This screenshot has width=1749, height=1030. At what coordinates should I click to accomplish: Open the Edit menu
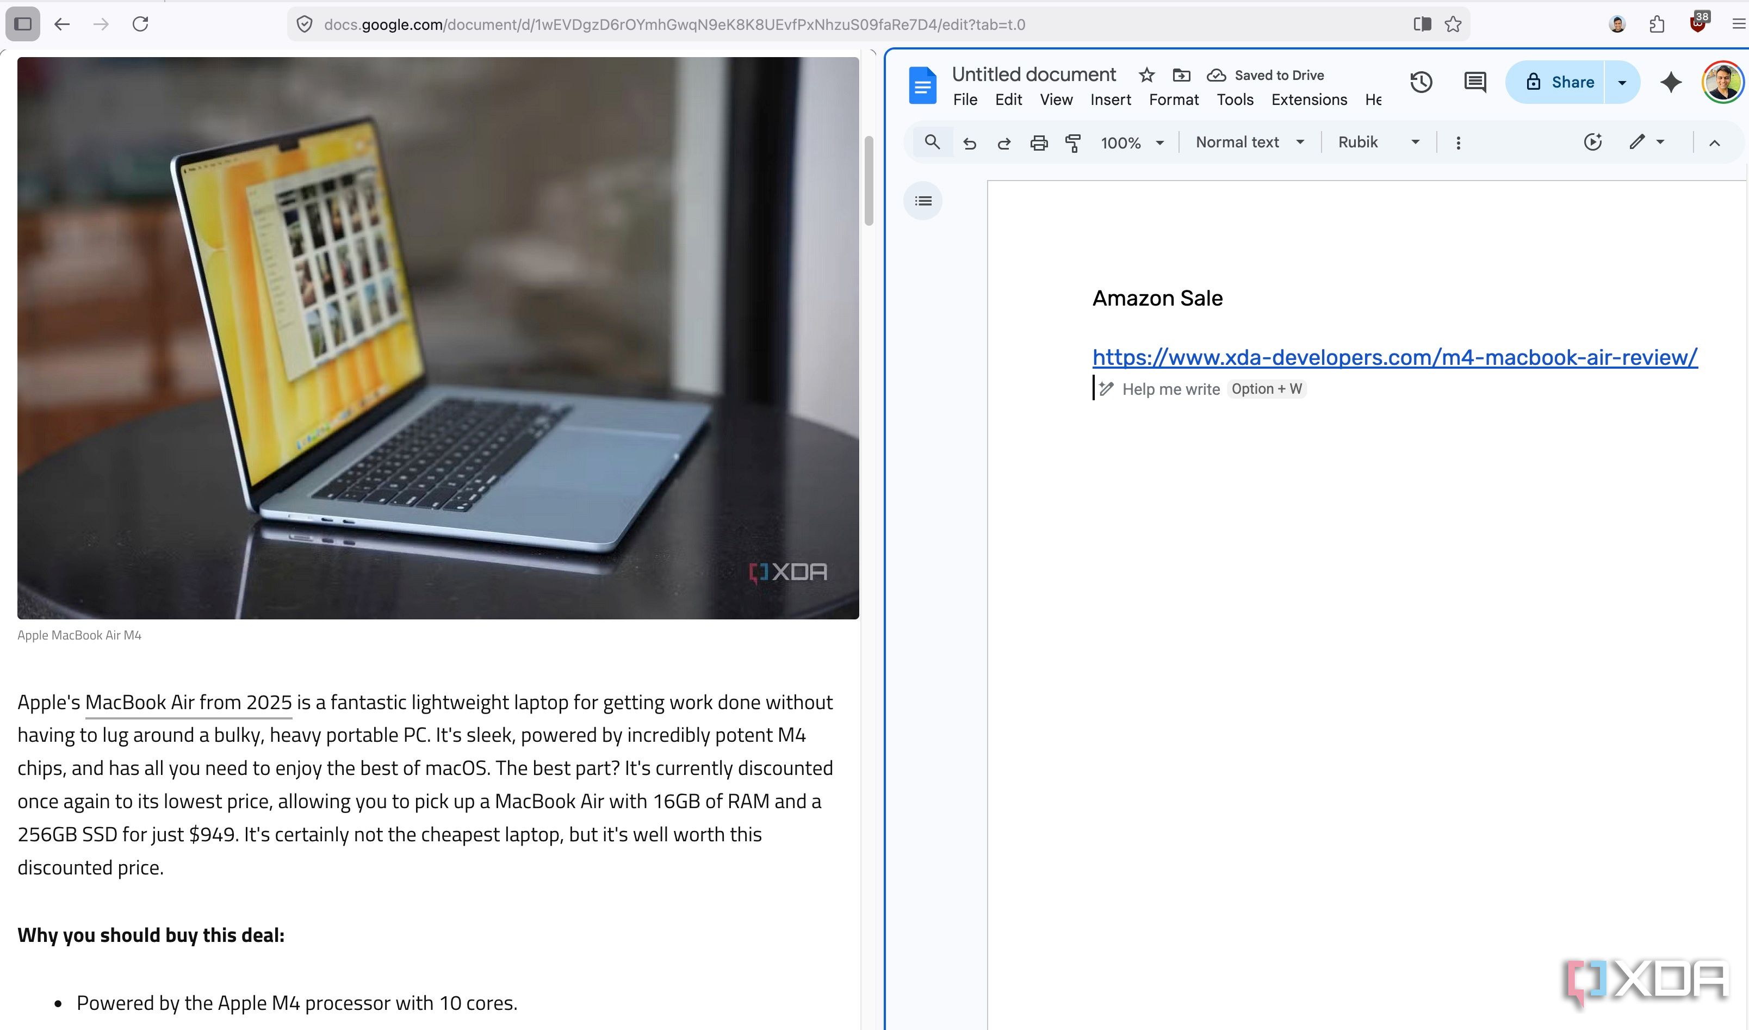point(1008,100)
